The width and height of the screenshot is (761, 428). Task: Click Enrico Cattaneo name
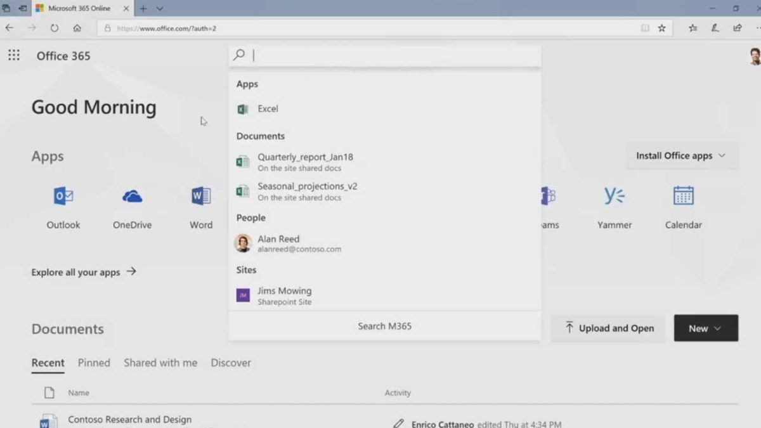coord(443,424)
